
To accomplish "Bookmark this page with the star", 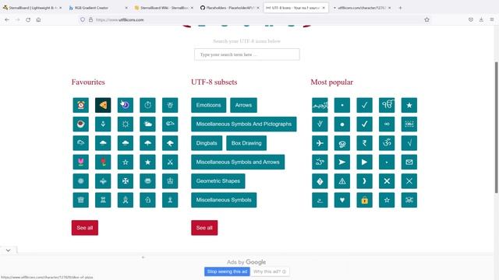I will point(426,19).
